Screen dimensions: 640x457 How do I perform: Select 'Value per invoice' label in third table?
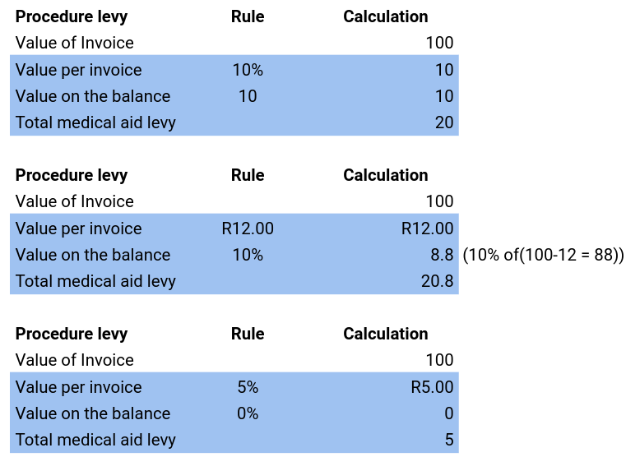coord(78,387)
